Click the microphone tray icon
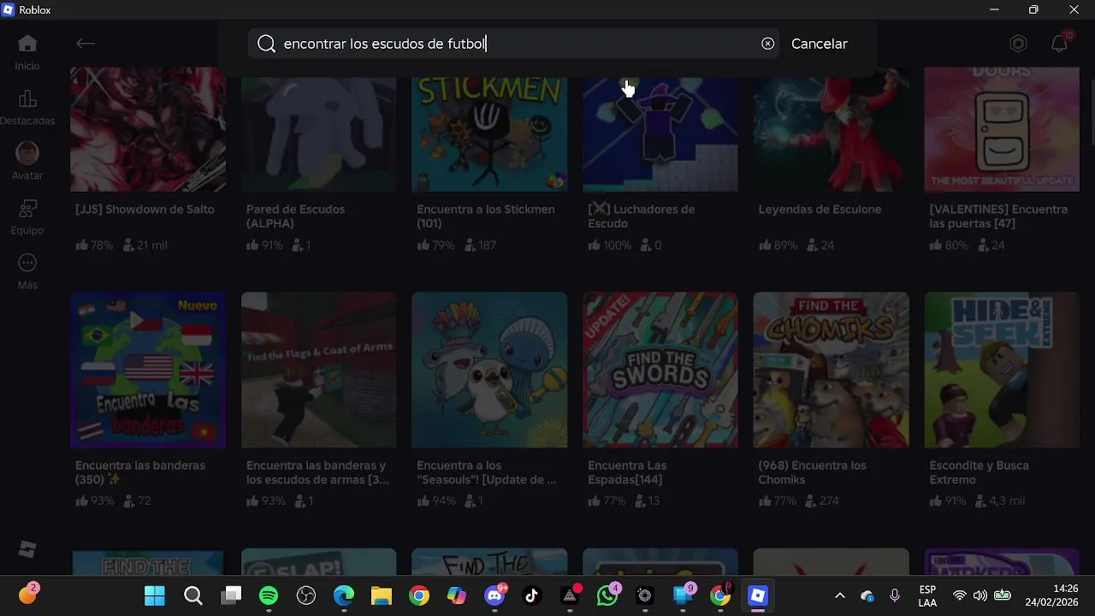Viewport: 1095px width, 616px height. coord(895,595)
